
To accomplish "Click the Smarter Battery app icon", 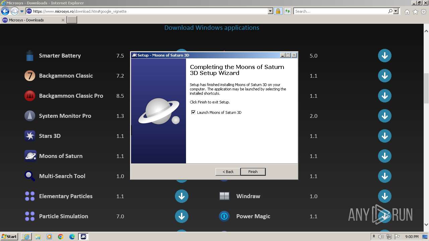I will [x=30, y=56].
